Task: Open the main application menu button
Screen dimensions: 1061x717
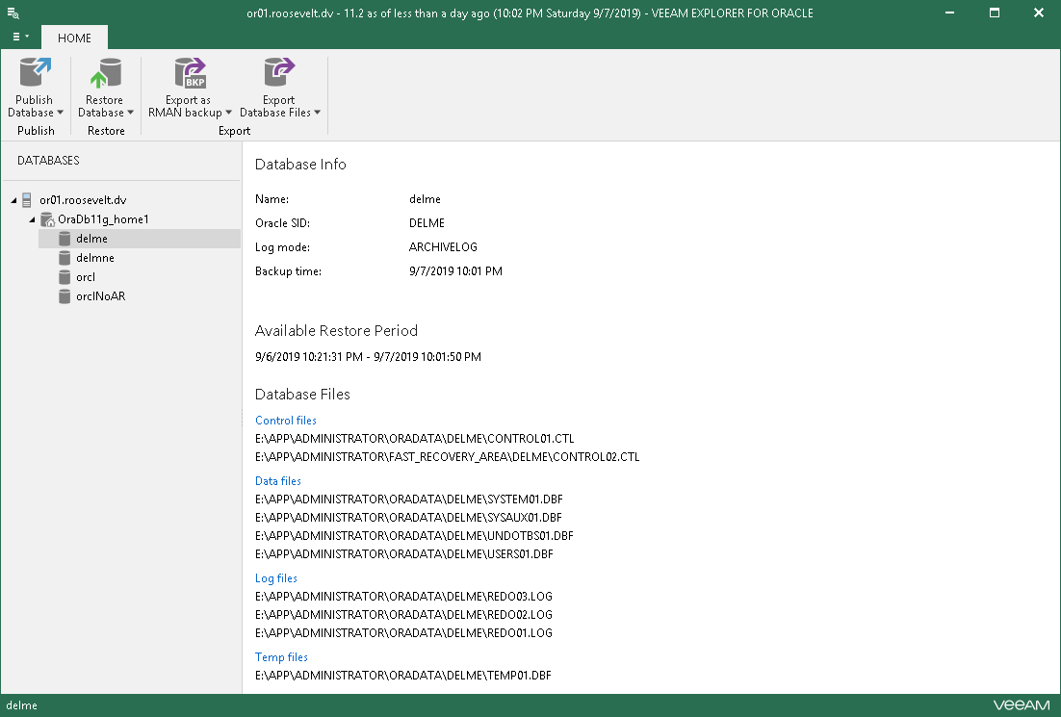Action: [x=20, y=38]
